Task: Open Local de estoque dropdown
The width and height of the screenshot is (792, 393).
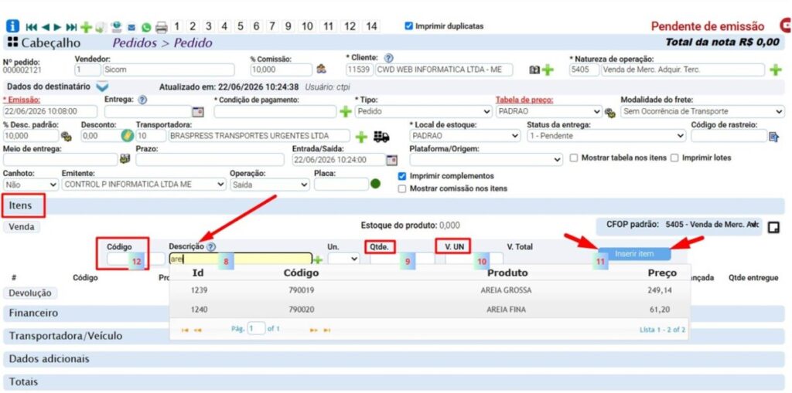Action: point(465,136)
